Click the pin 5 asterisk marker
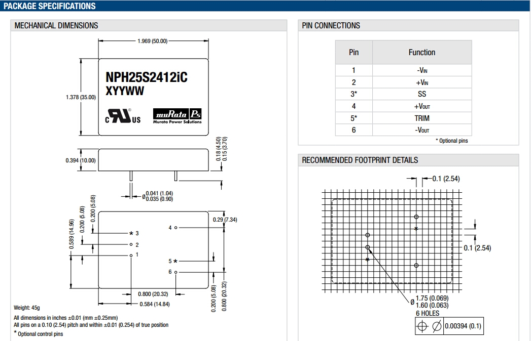The image size is (532, 341). tap(175, 261)
